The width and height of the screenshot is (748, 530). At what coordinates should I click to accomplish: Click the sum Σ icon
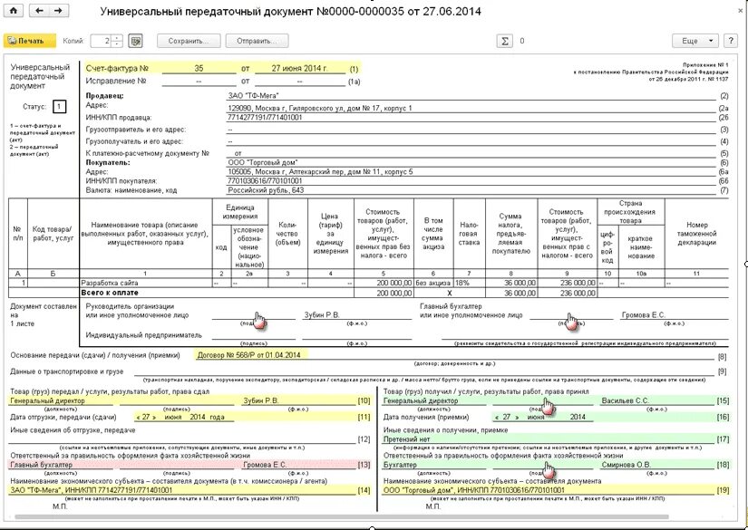click(504, 41)
